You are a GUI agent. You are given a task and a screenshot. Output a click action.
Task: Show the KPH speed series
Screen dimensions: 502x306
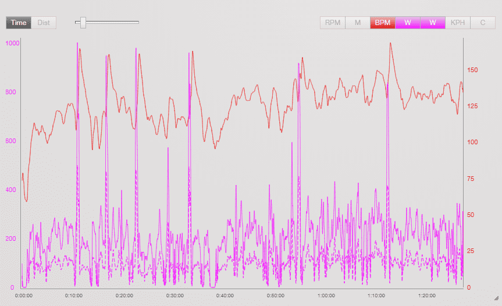tap(458, 23)
